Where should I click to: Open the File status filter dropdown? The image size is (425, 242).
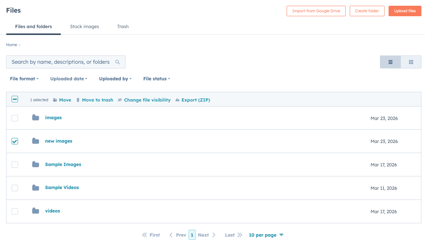coord(157,79)
